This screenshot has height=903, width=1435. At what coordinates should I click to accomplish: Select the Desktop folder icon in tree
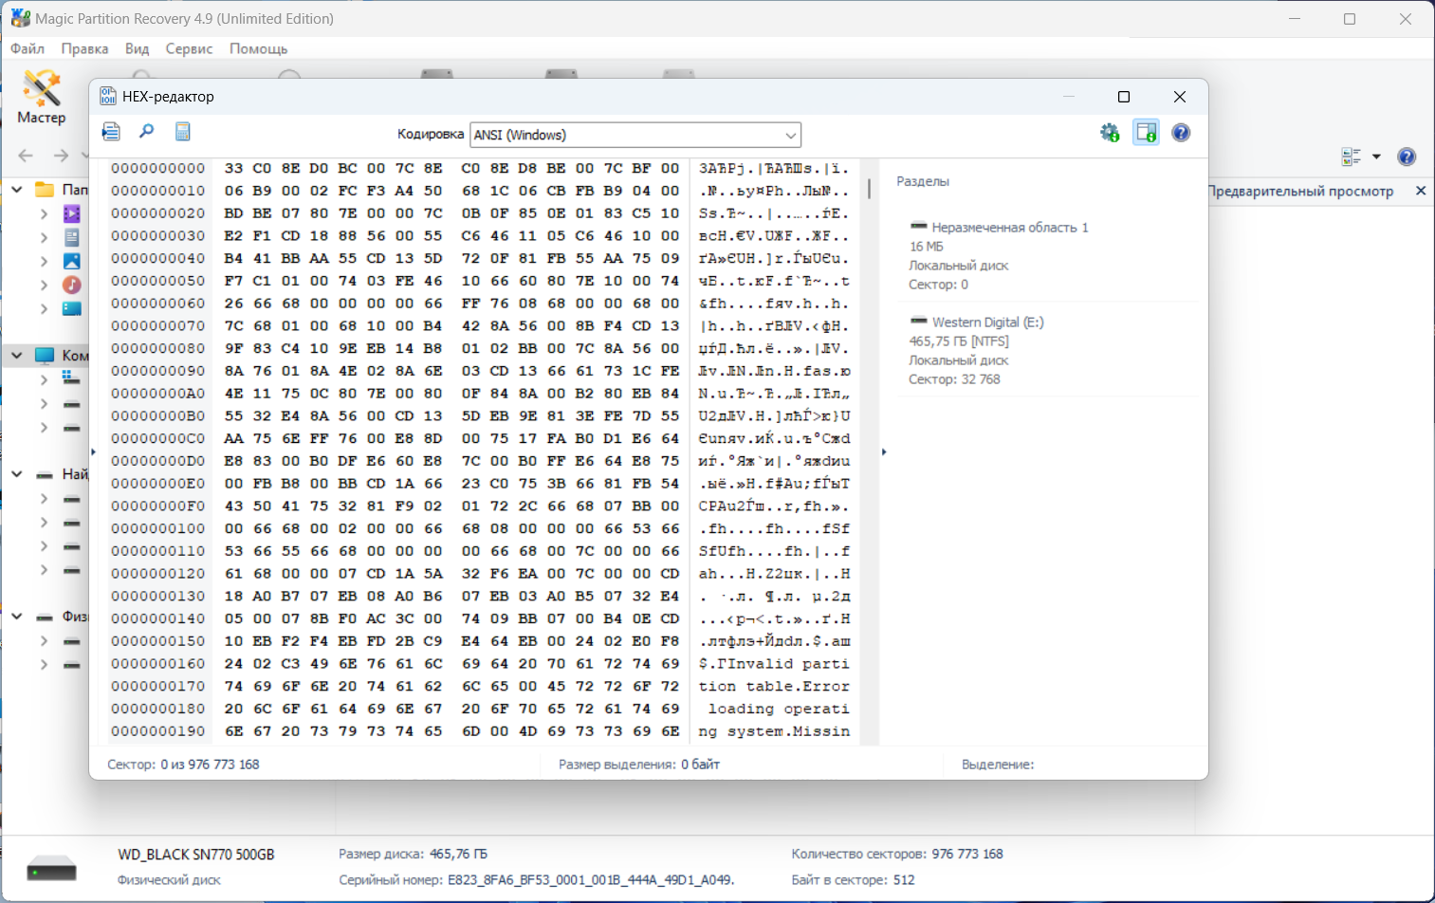click(72, 308)
